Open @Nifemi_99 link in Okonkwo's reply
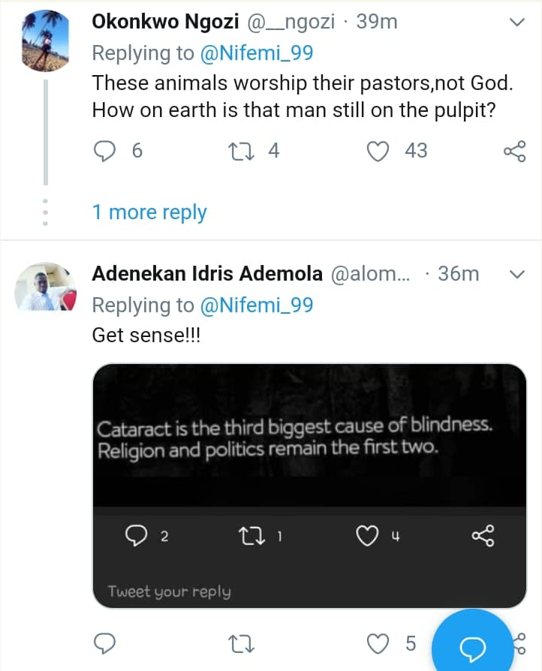This screenshot has width=542, height=671. (255, 53)
